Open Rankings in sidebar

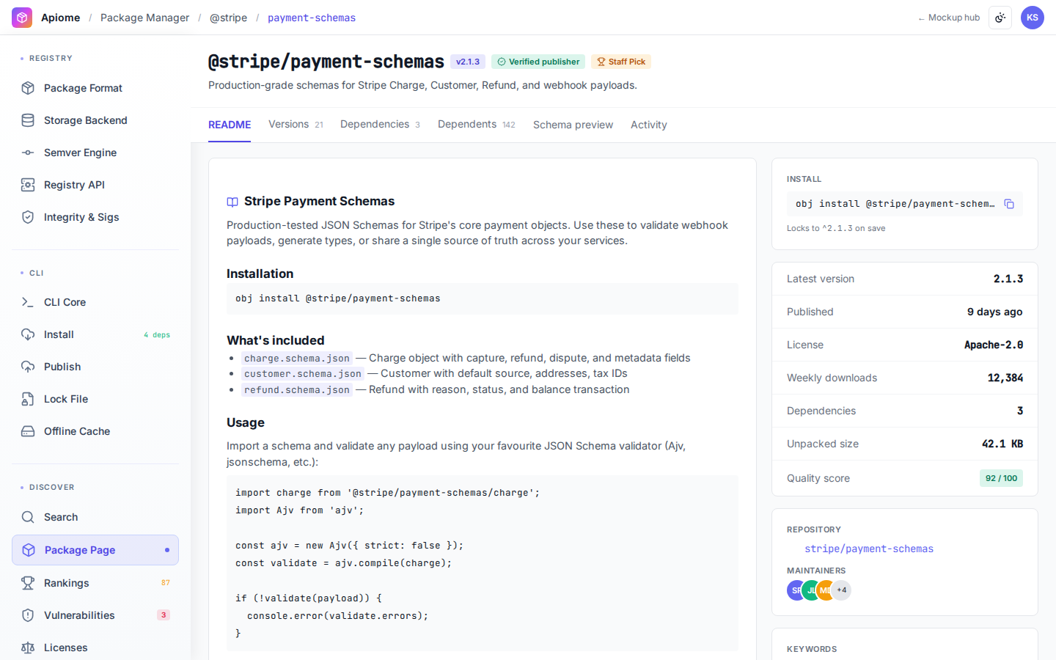tap(95, 583)
